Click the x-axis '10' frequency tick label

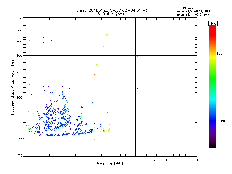(x=168, y=160)
